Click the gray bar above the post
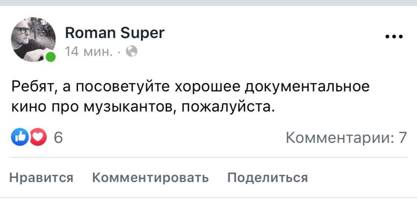Screen dimensions: 417x200 (x=208, y=3)
